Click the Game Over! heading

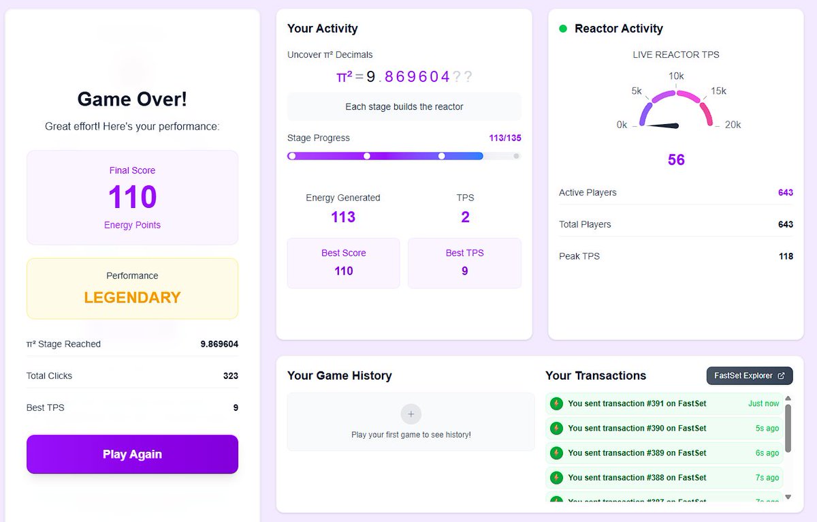point(132,99)
